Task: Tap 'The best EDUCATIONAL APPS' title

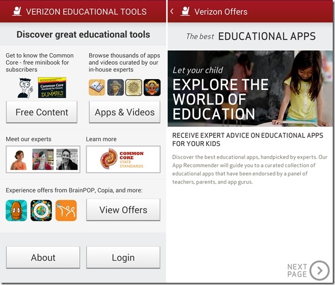Action: [x=251, y=36]
